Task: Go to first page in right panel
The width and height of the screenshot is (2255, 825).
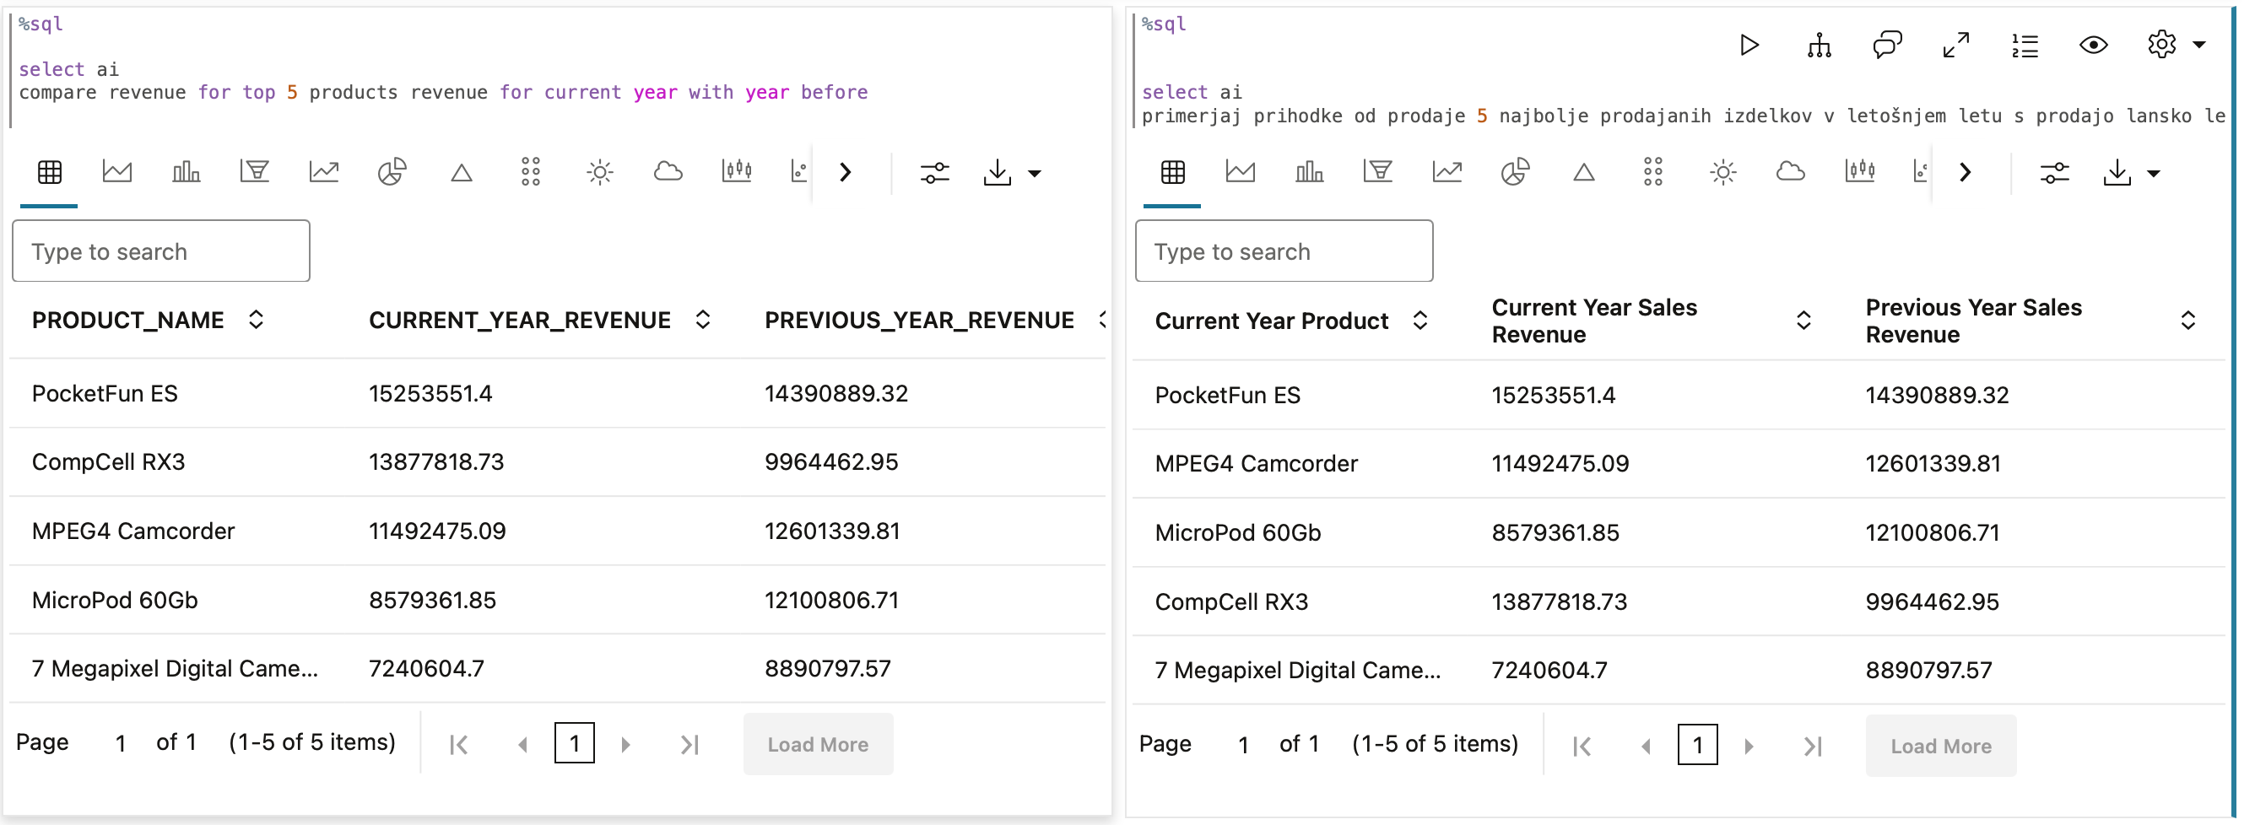Action: 1582,747
